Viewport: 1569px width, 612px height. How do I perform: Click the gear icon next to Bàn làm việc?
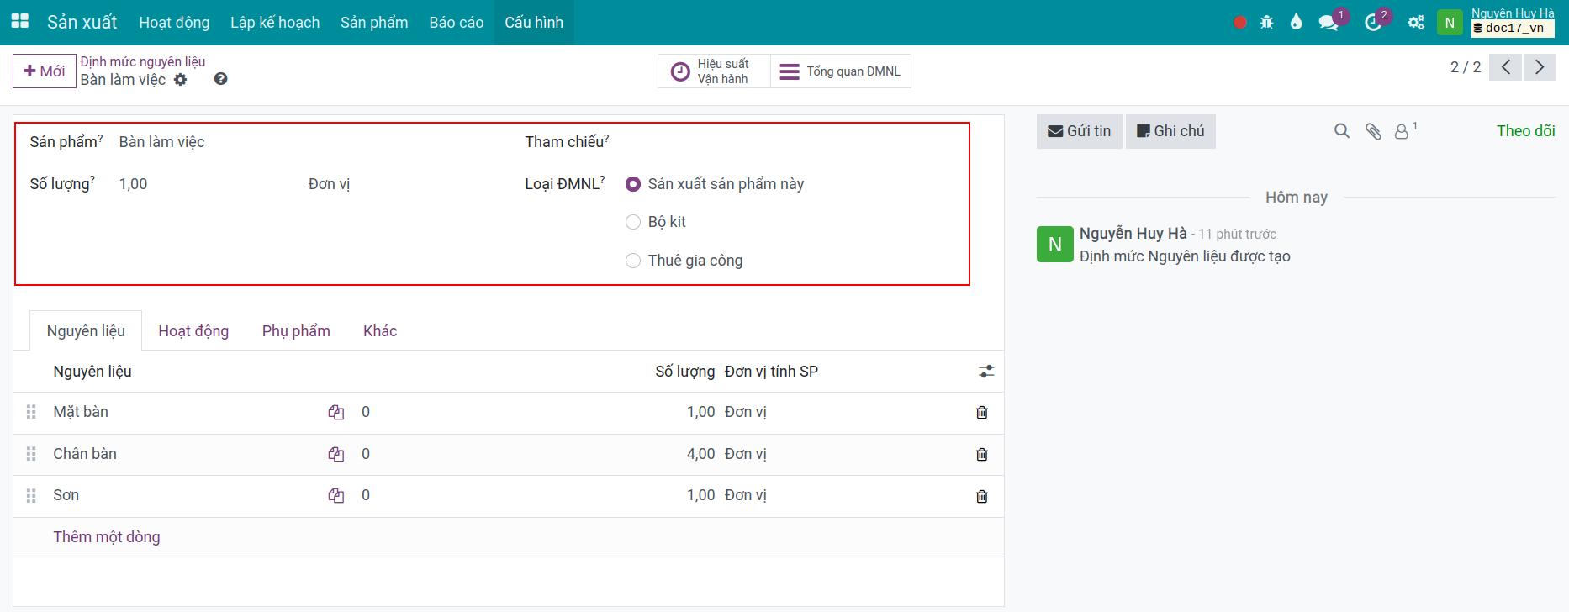tap(181, 80)
